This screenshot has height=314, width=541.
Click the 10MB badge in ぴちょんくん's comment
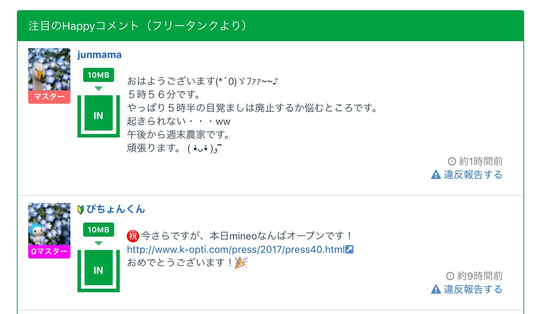coord(99,230)
